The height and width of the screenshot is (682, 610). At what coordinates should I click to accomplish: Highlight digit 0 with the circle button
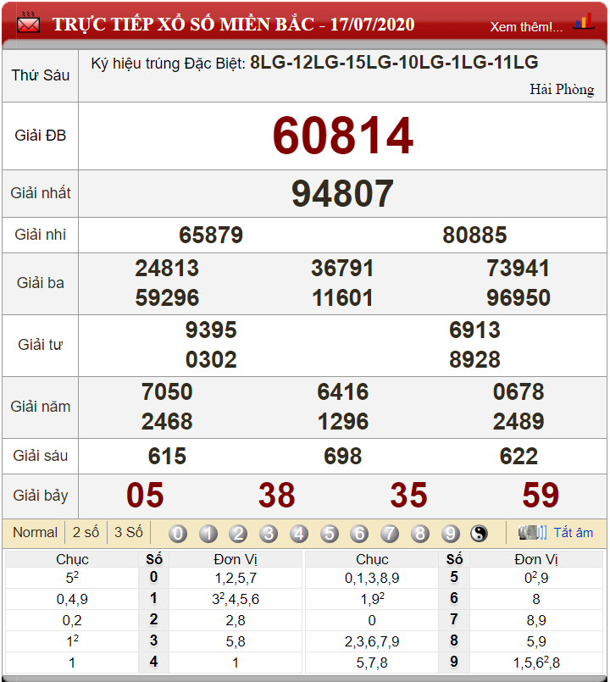(x=178, y=533)
